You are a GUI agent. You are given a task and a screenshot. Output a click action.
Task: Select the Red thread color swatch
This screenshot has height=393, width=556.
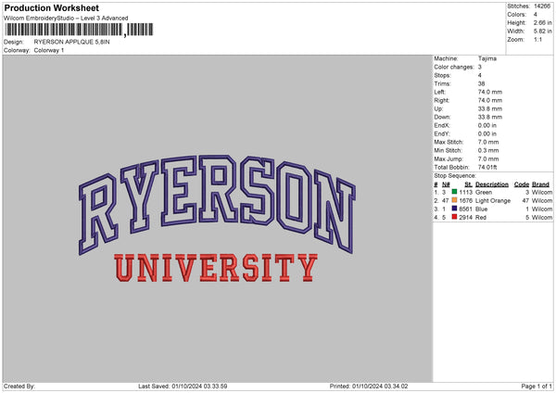454,217
